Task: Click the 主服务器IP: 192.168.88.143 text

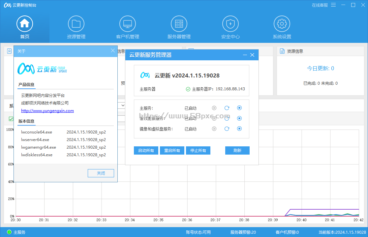Action: point(219,89)
